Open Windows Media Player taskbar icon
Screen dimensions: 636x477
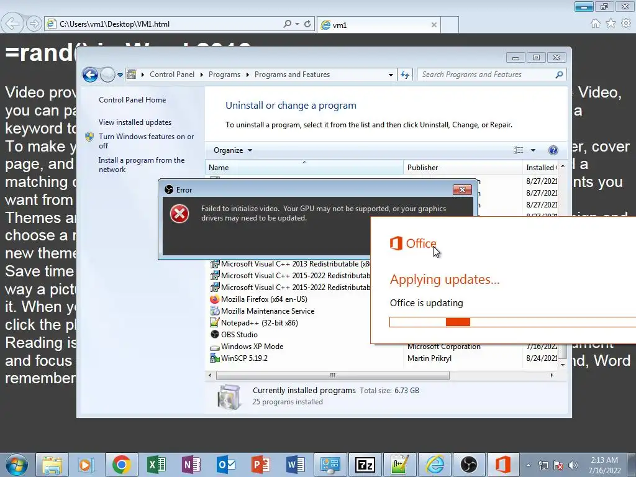point(86,465)
